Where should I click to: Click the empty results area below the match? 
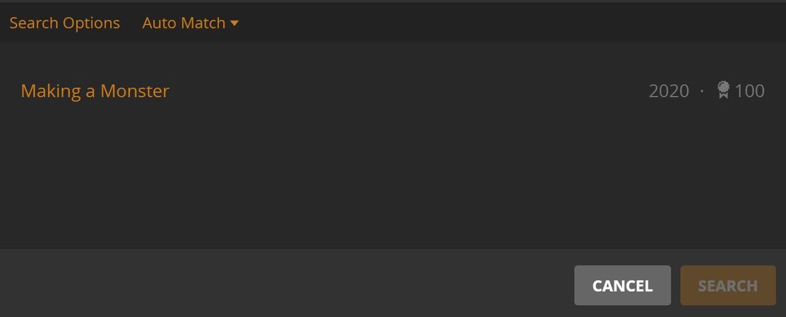click(x=393, y=180)
